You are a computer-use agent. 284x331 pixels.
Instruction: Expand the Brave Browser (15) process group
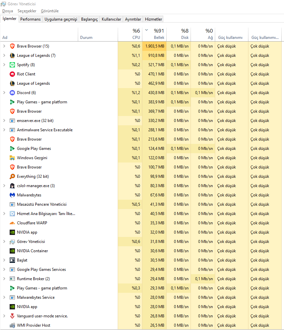pyautogui.click(x=4, y=46)
